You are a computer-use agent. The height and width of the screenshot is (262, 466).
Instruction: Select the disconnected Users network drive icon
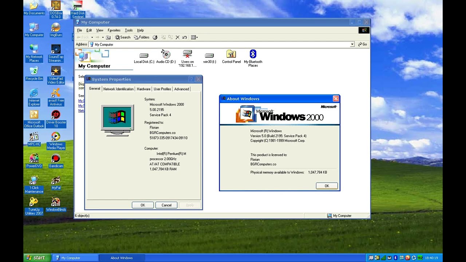[187, 59]
